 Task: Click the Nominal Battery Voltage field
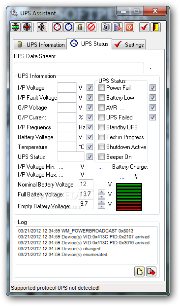(86, 184)
